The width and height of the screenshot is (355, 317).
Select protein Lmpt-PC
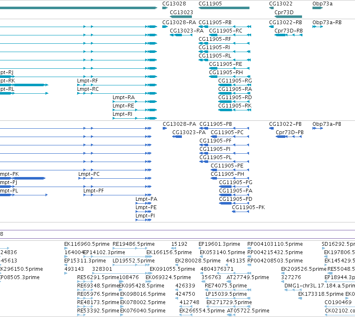[89, 174]
